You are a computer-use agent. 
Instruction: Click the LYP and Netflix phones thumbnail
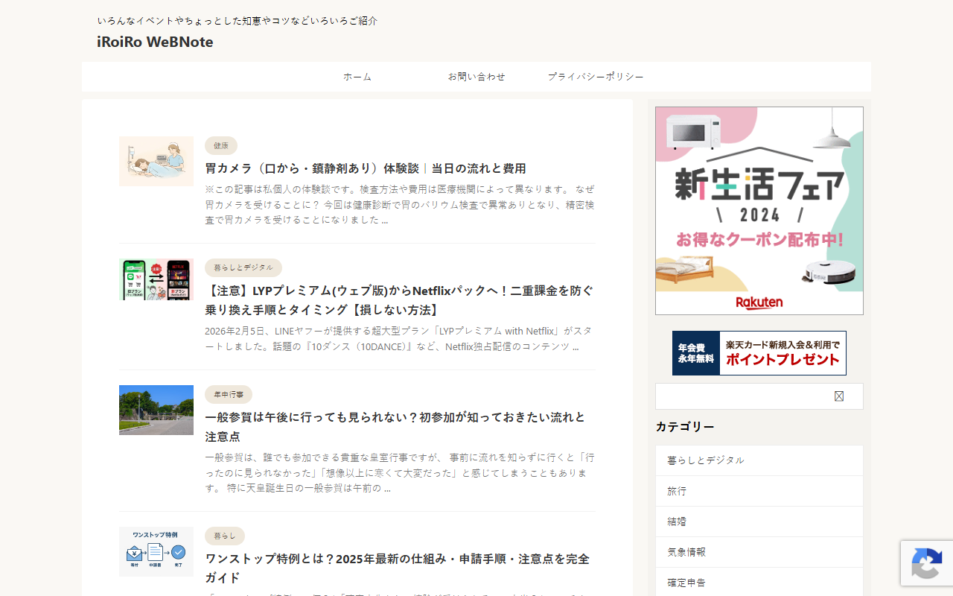pos(156,279)
